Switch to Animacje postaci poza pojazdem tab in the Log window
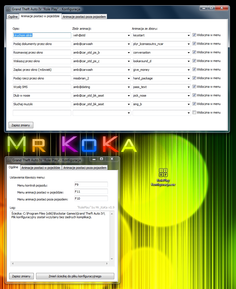This screenshot has width=236, height=289. point(85,168)
